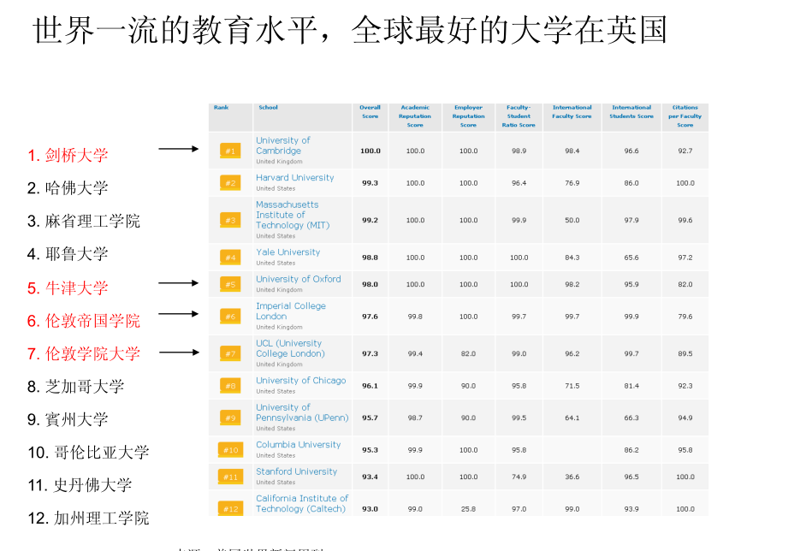Click the #6 rank badge for Imperial College
The width and height of the screenshot is (812, 551).
tap(230, 317)
